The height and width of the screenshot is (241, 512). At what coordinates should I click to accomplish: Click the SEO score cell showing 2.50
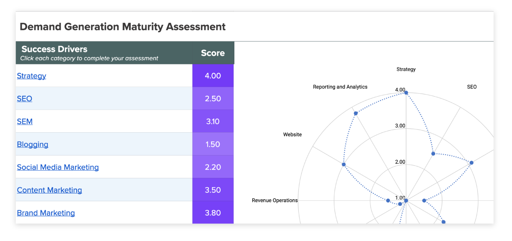(x=213, y=99)
